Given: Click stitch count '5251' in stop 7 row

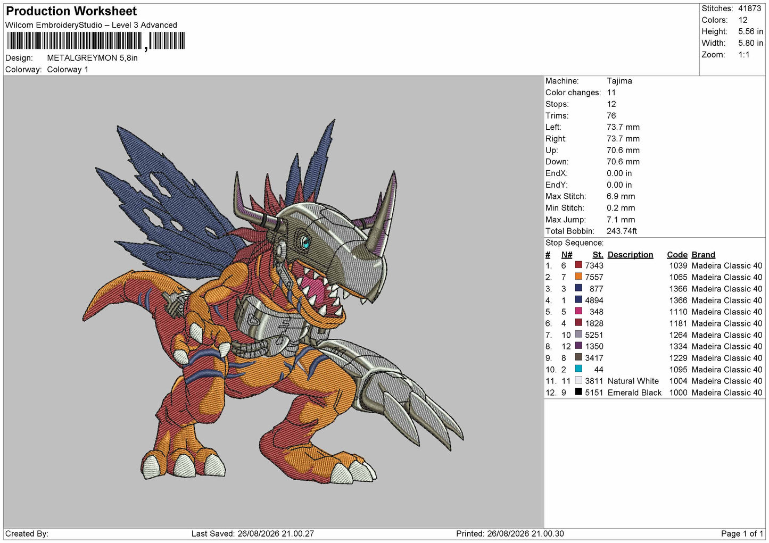Looking at the screenshot, I should (x=594, y=335).
